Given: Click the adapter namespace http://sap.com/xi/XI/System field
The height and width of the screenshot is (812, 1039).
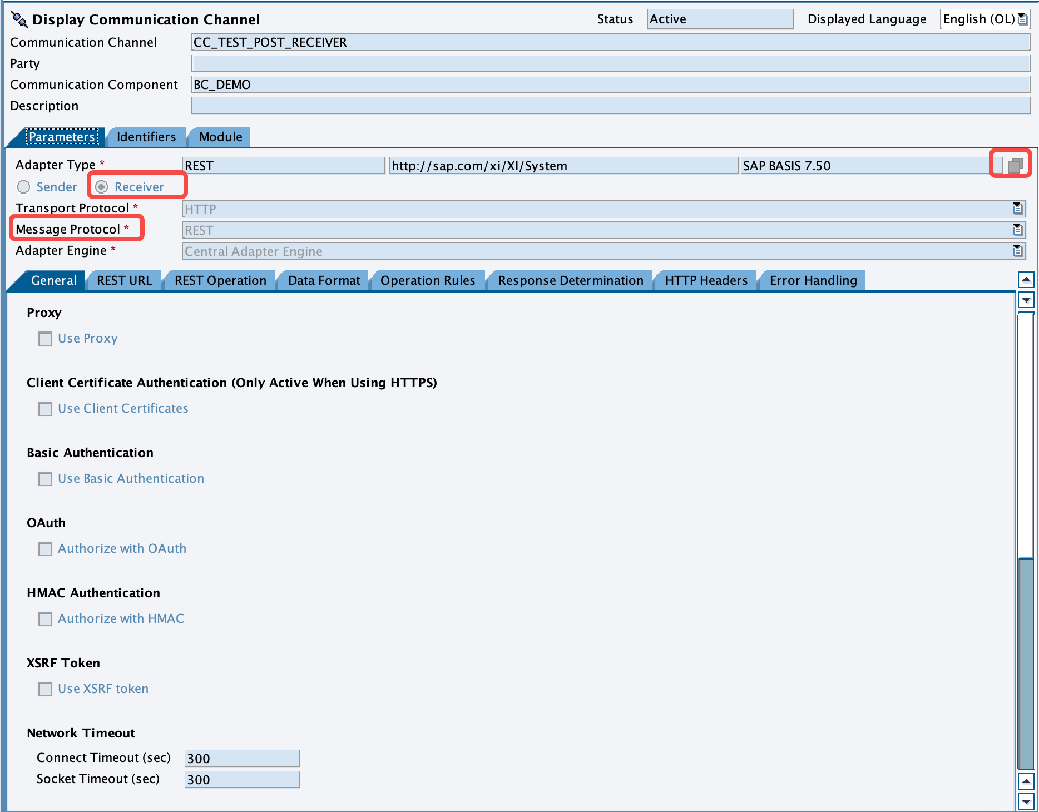Looking at the screenshot, I should click(x=564, y=166).
